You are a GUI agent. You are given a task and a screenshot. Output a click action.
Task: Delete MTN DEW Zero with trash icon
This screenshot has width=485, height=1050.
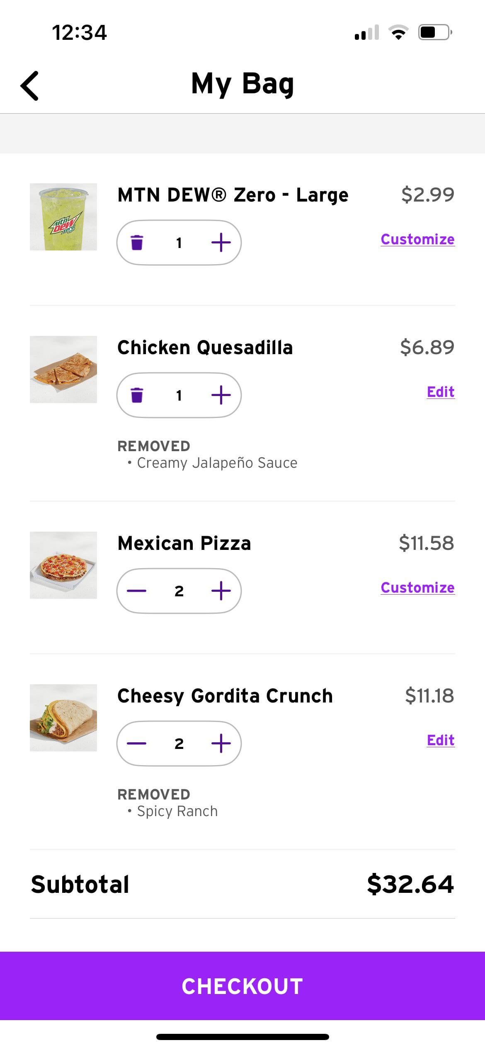pyautogui.click(x=137, y=243)
